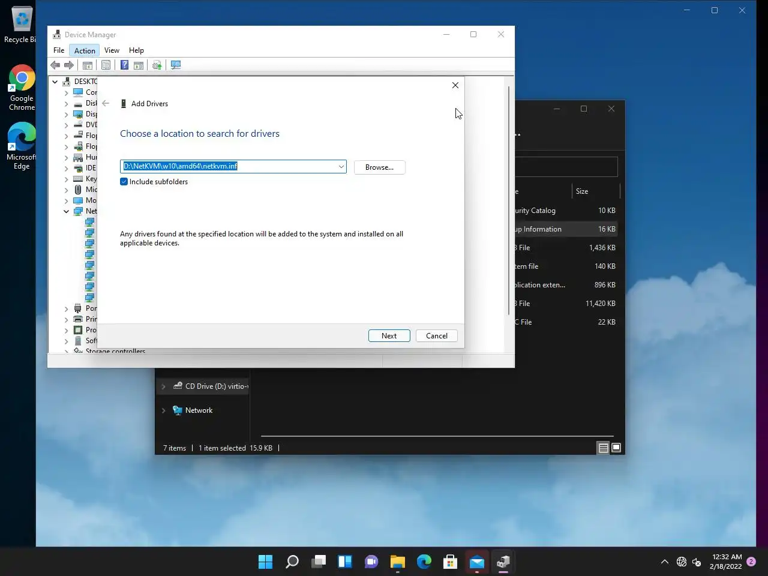Select the Recycle Bin desktop icon

click(20, 25)
